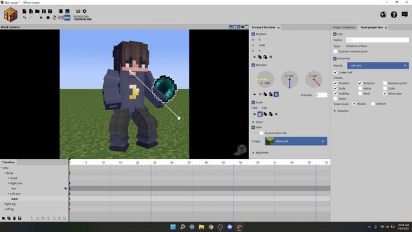This screenshot has height=232, width=412.
Task: Click the Z rotation dial
Action: point(314,79)
